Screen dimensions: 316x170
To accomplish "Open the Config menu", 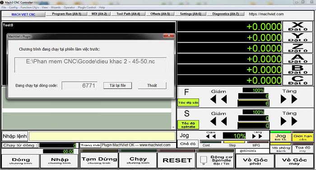I will 13,8.
